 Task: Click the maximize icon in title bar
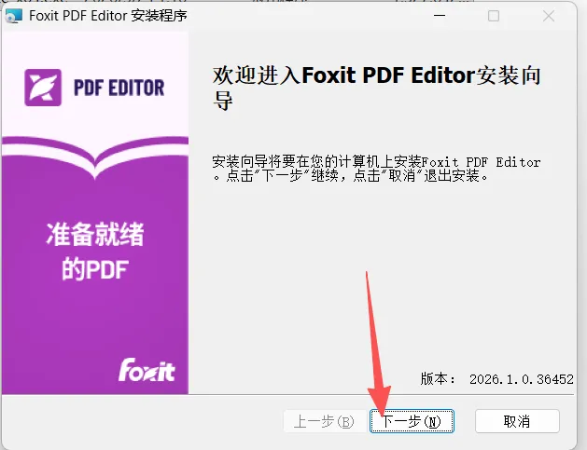coord(494,16)
